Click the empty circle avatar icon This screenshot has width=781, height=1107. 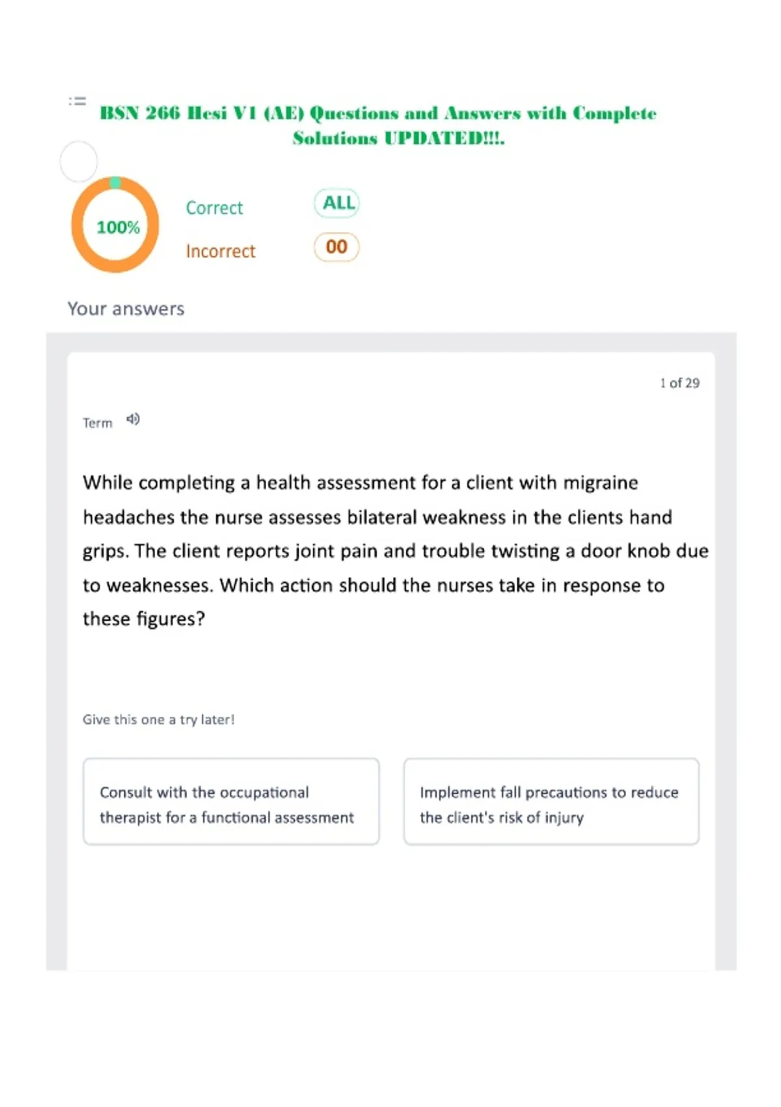(x=79, y=161)
